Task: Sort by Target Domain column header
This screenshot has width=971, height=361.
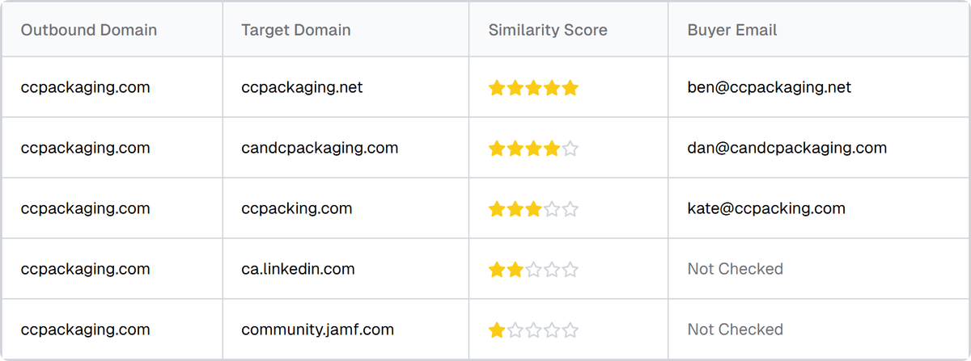Action: pyautogui.click(x=296, y=31)
